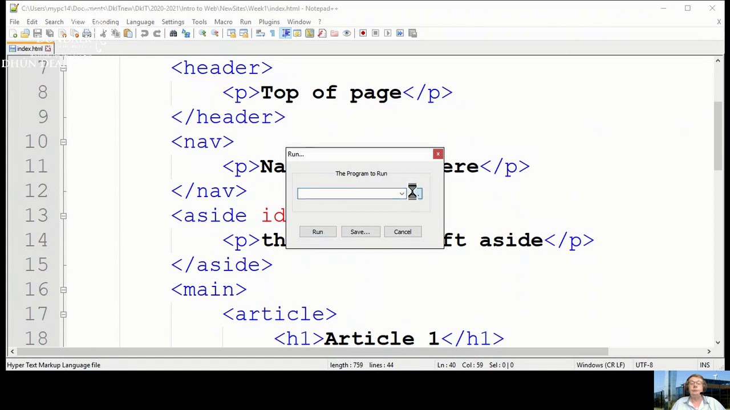Create a new document via toolbar
The image size is (730, 410).
(14, 34)
